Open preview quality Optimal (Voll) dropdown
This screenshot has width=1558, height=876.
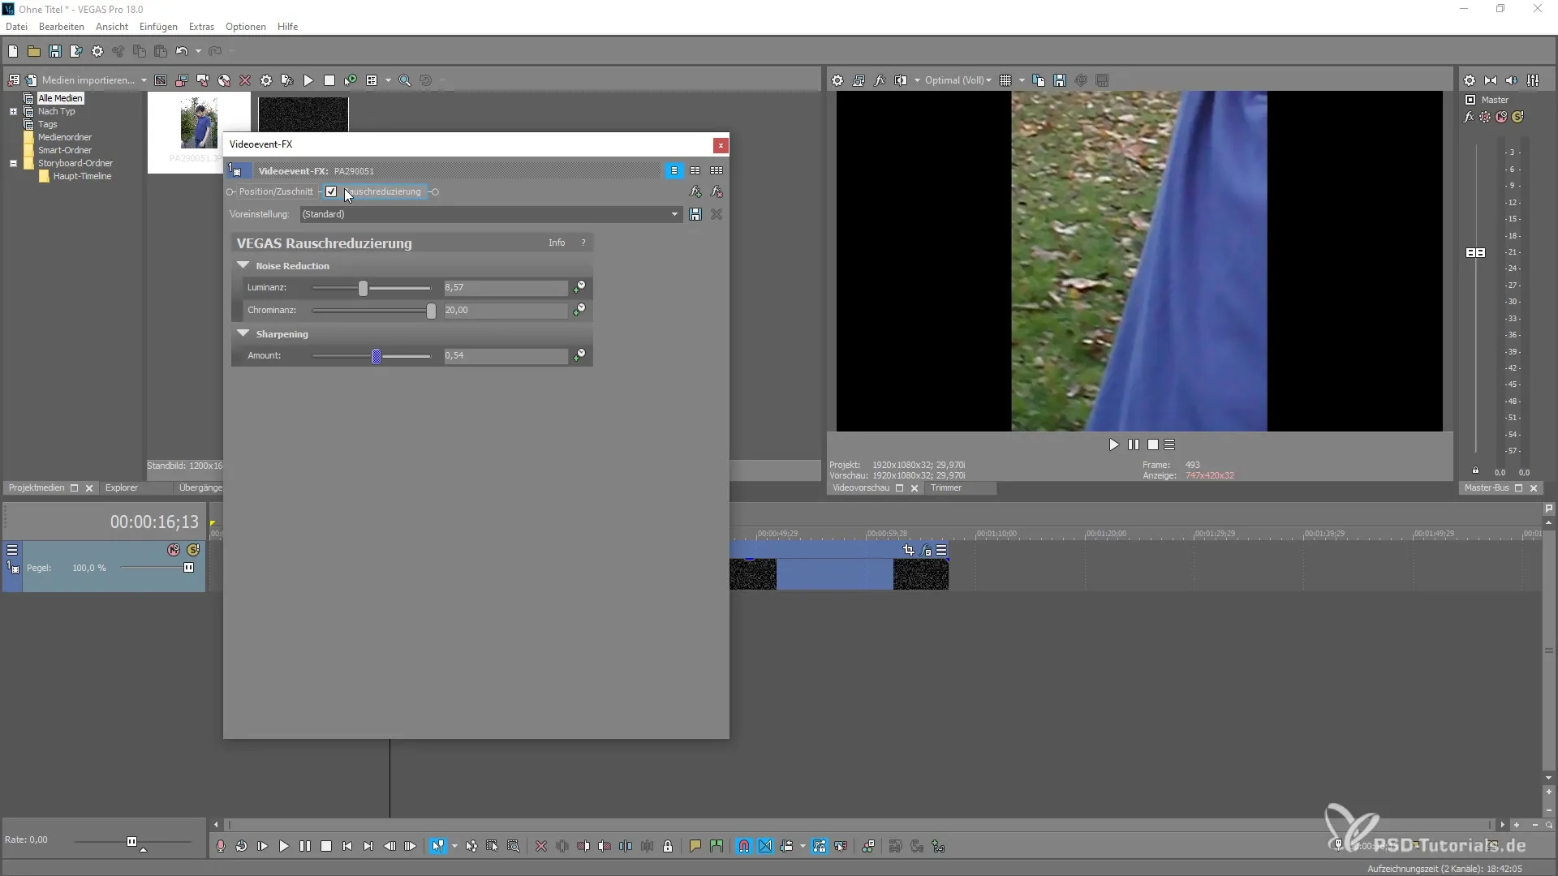(958, 80)
